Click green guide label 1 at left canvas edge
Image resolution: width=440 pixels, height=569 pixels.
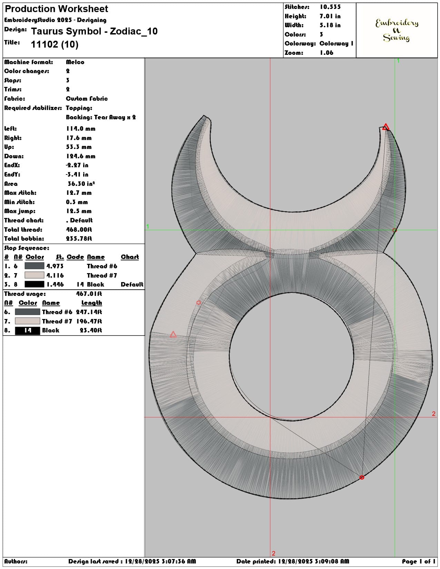tap(148, 227)
